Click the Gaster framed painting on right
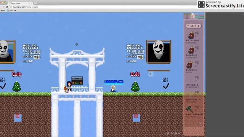This screenshot has height=137, width=244. tap(159, 52)
